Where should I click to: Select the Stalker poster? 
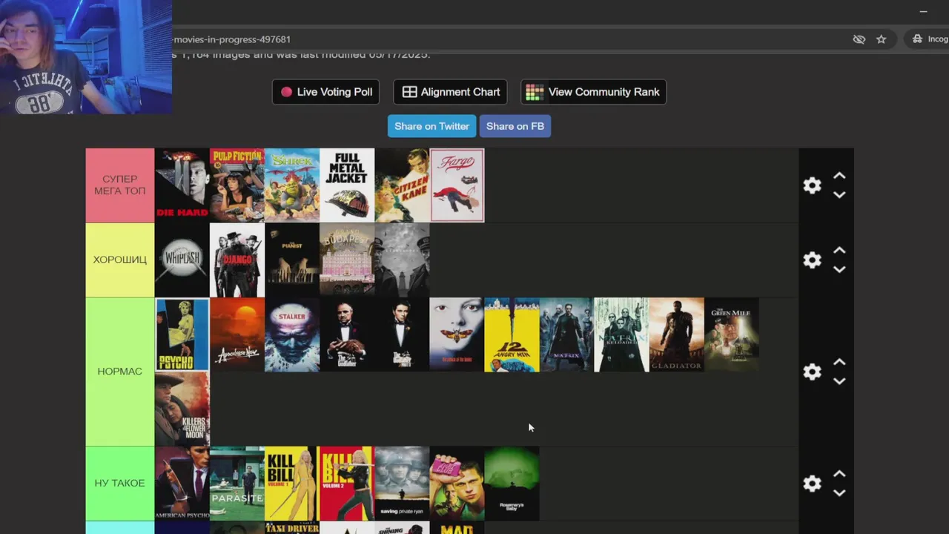click(x=292, y=334)
